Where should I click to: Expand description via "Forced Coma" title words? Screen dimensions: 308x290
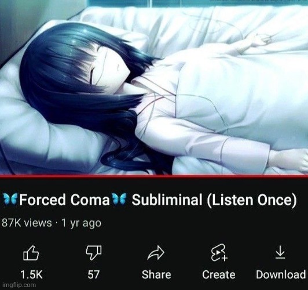[x=64, y=200]
